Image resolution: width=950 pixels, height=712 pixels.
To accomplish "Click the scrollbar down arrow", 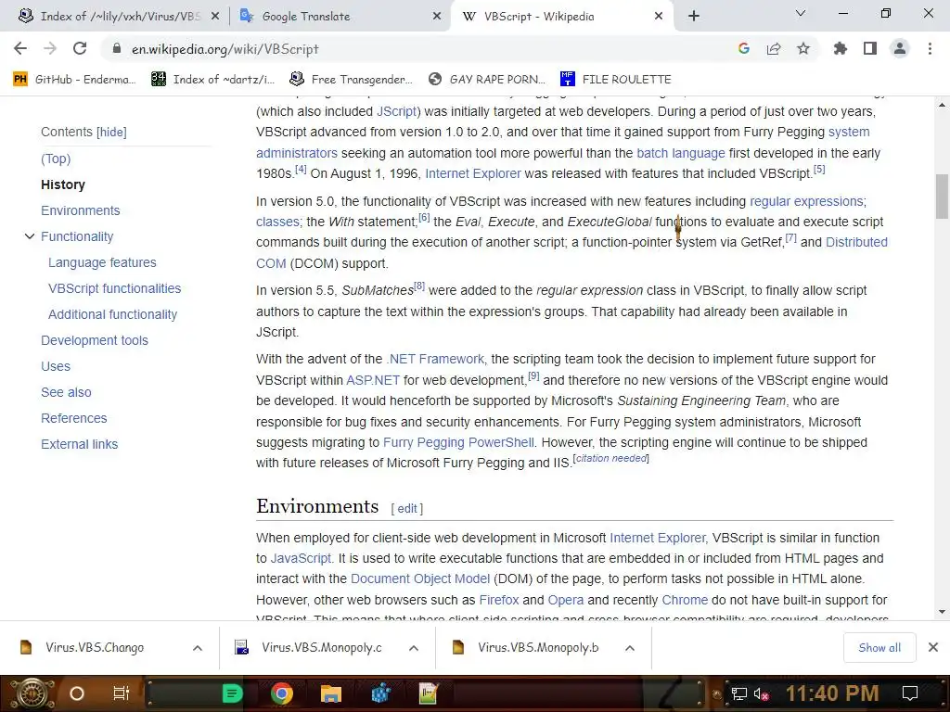I will pyautogui.click(x=942, y=612).
